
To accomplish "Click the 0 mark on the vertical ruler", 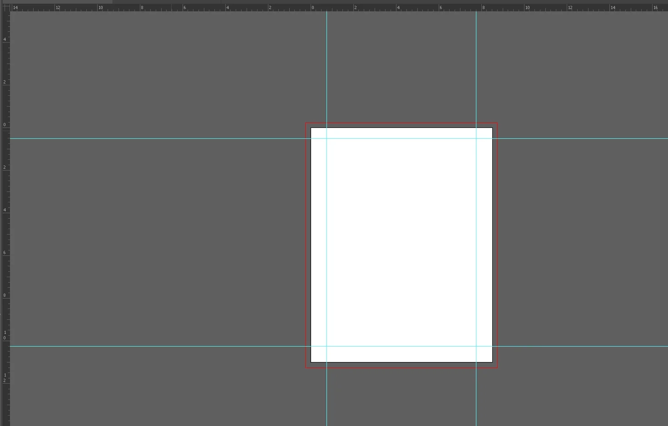I will [5, 125].
